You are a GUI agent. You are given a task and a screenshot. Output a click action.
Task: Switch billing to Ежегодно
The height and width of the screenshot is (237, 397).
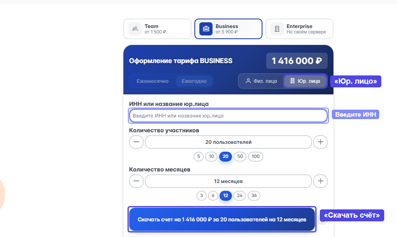[194, 81]
